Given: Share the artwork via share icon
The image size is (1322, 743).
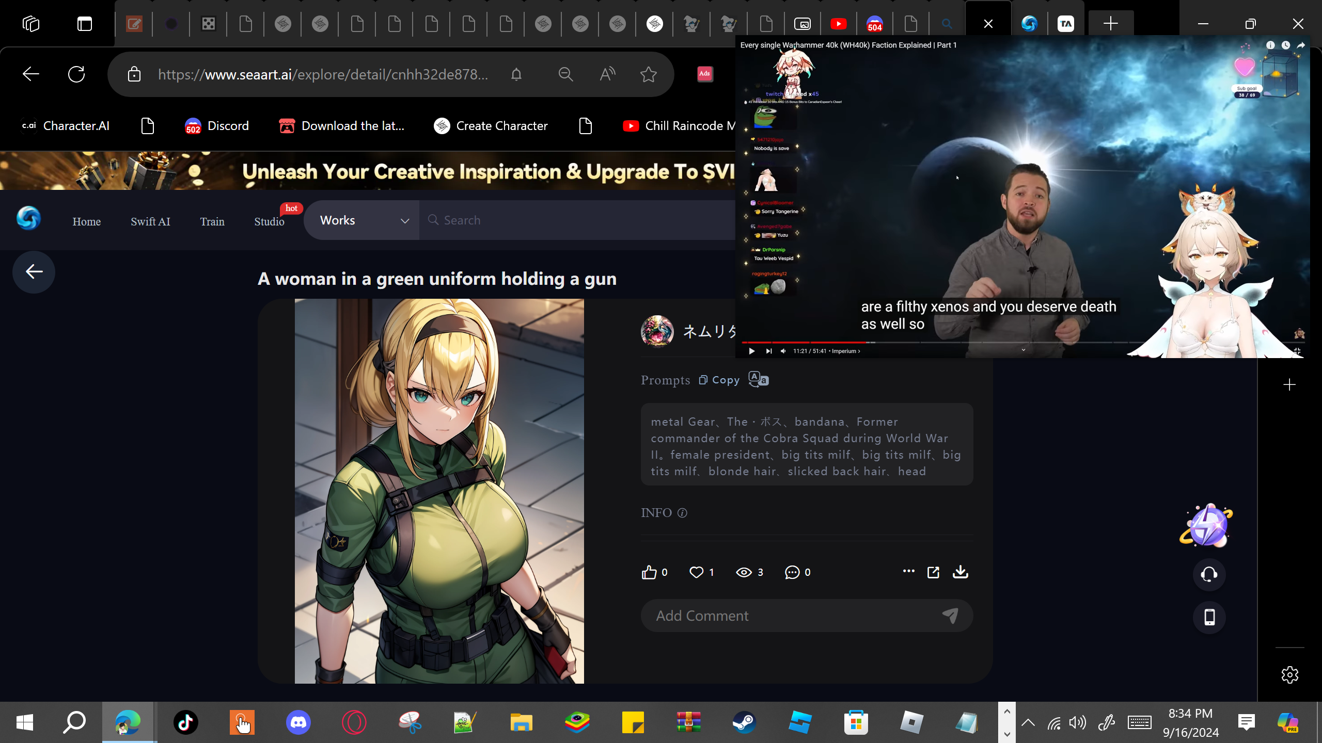Looking at the screenshot, I should [x=934, y=572].
